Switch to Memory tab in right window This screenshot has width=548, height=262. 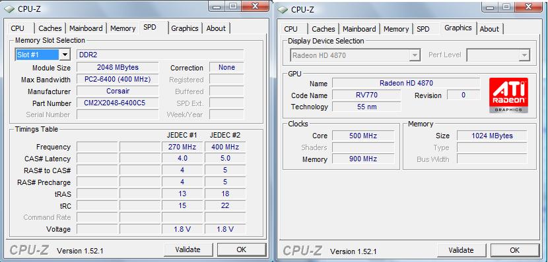[396, 29]
